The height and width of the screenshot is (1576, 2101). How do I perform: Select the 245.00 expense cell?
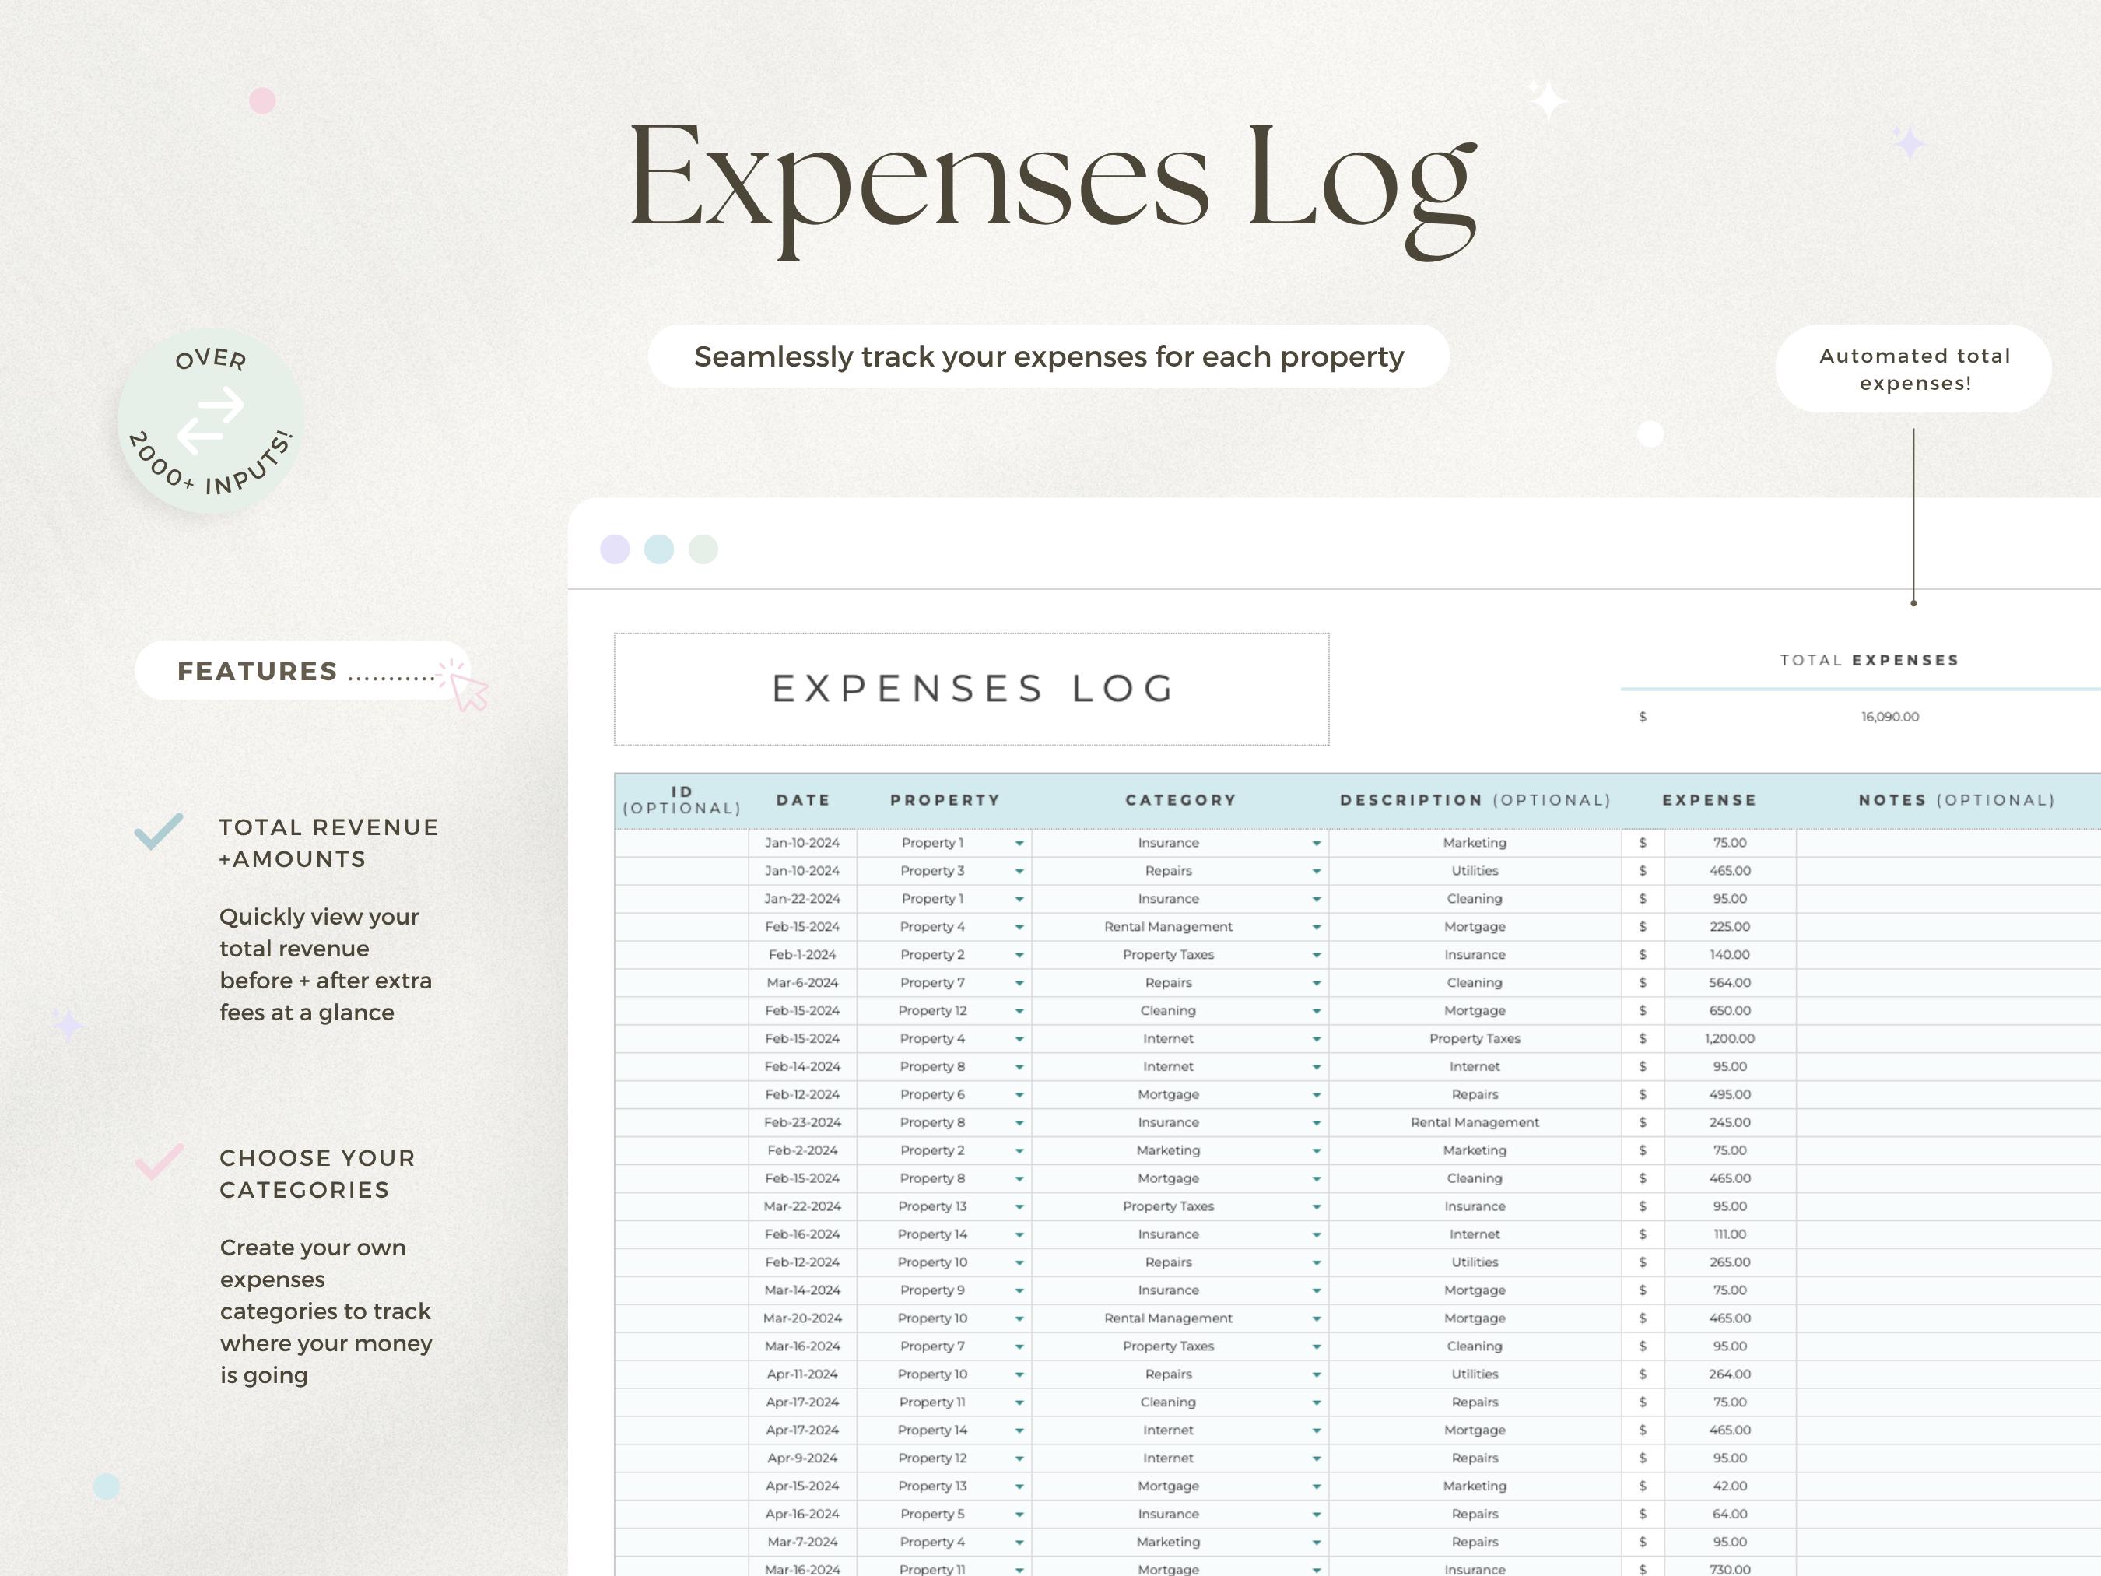click(x=1730, y=1123)
